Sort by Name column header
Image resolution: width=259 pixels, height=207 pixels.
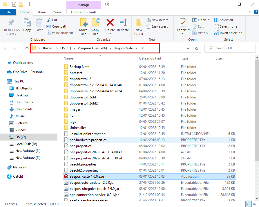pos(99,58)
